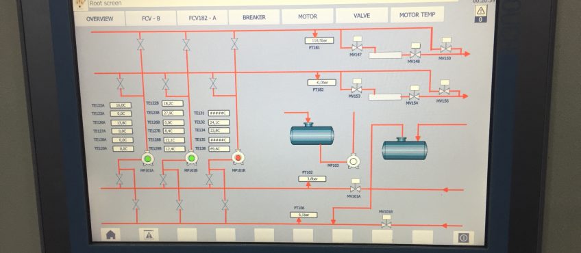
Task: Open the alarm warning triangle in bottom toolbar
Action: (149, 234)
